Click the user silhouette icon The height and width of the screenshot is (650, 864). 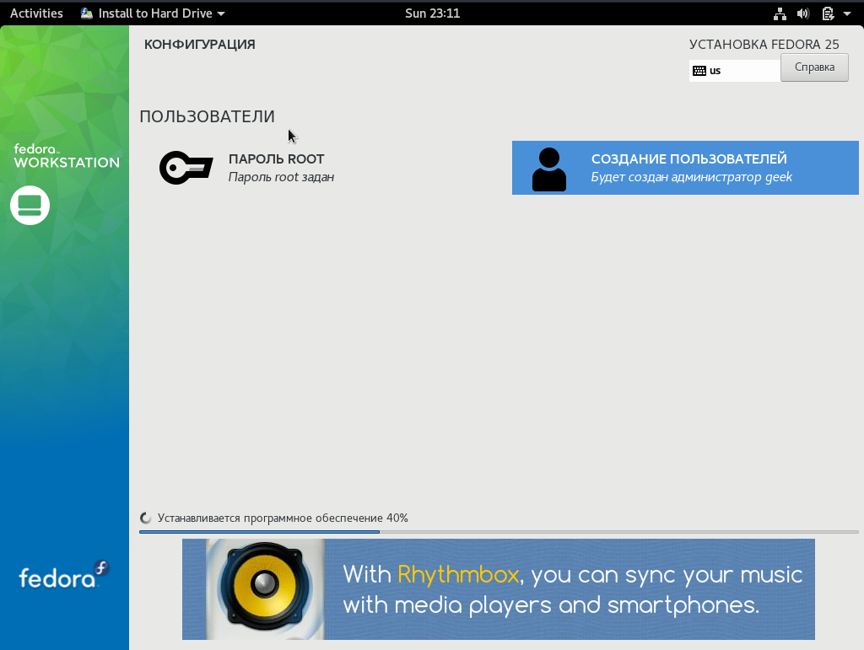(x=549, y=169)
